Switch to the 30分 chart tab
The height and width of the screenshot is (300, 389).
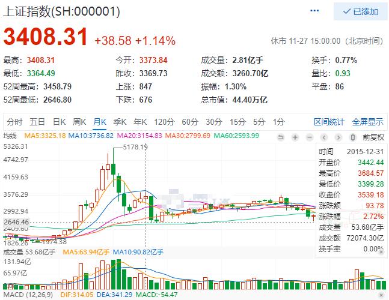pyautogui.click(x=214, y=122)
